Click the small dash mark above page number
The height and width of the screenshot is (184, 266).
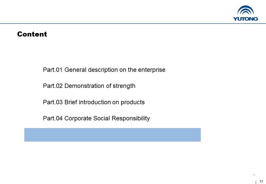pos(254,175)
